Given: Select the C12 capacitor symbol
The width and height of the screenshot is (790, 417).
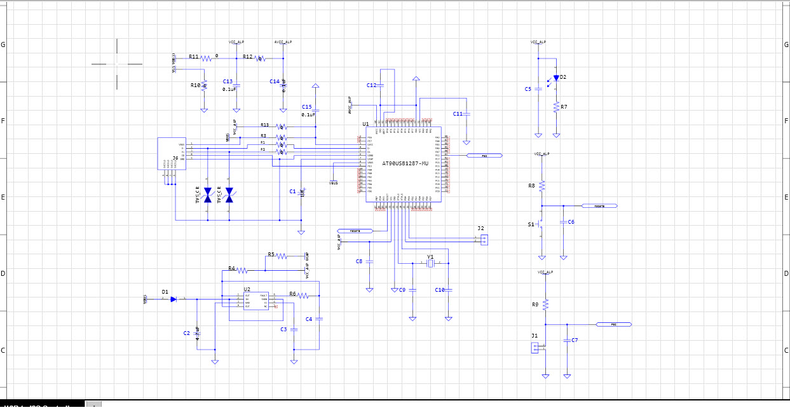Looking at the screenshot, I should pos(380,86).
